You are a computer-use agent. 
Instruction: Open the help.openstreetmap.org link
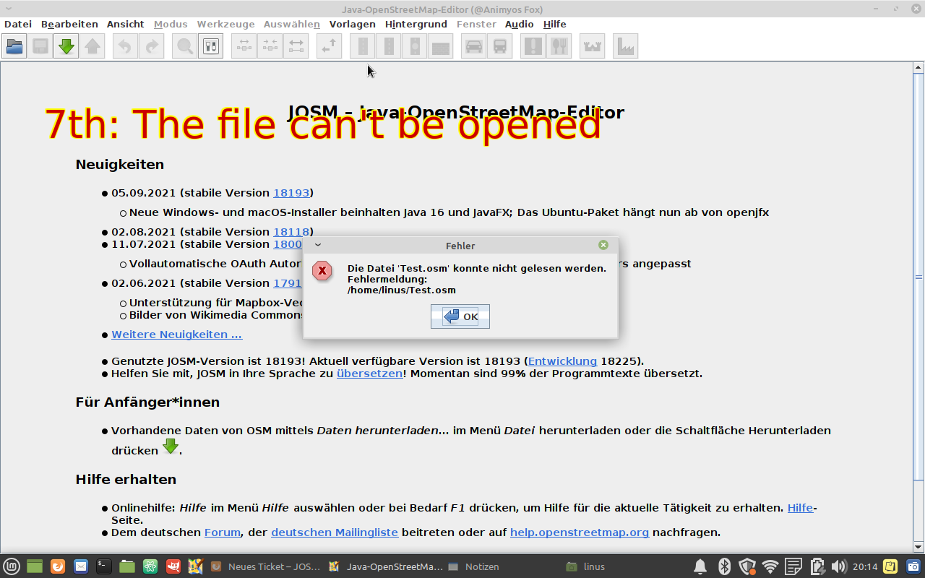[x=579, y=532]
